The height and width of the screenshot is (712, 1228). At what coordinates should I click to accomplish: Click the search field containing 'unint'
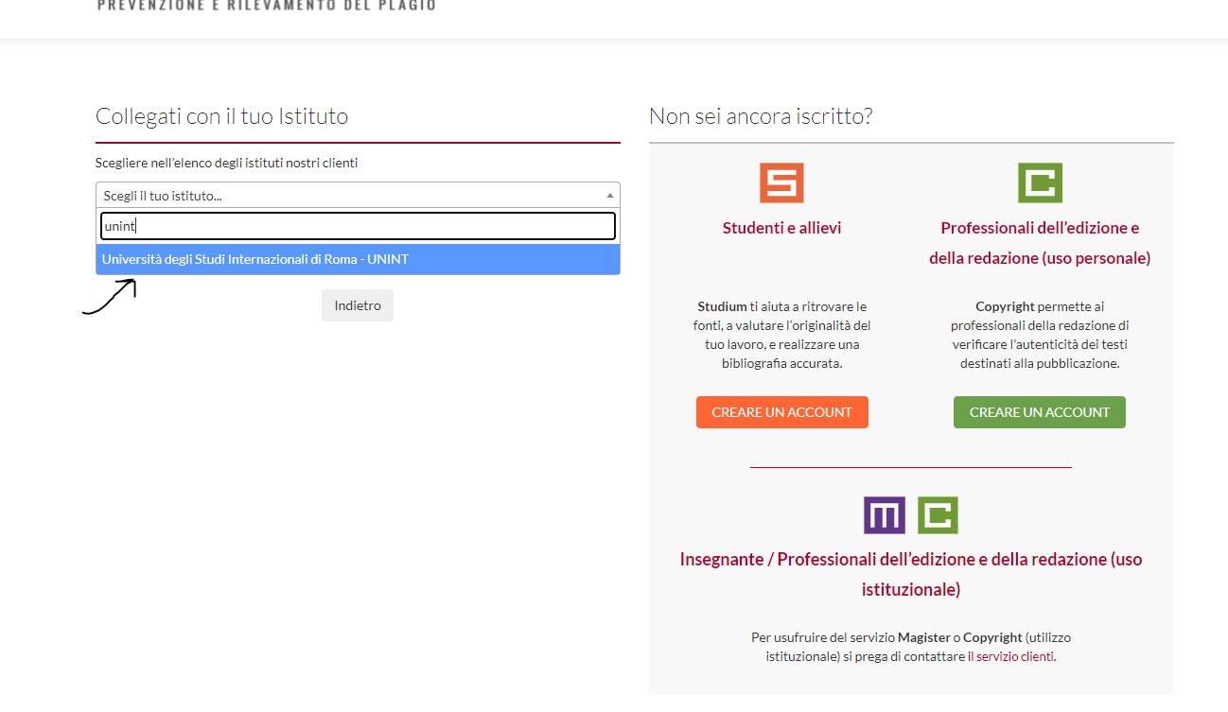358,226
